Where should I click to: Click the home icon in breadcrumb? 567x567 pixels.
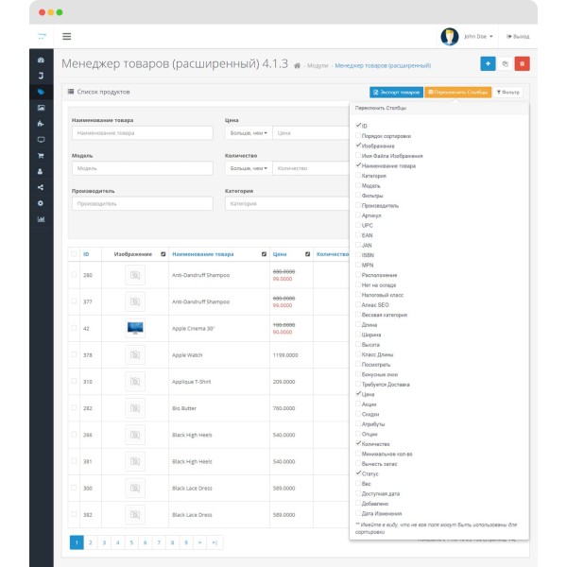[297, 65]
